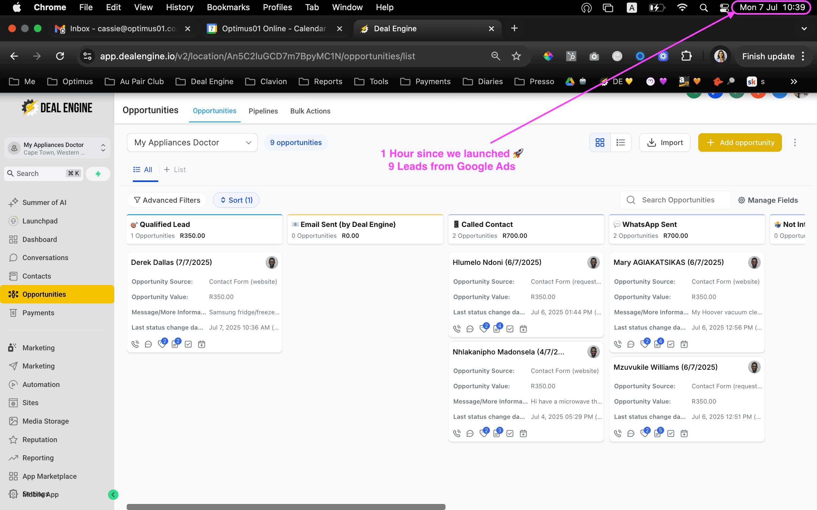817x510 pixels.
Task: Bookmark page with star icon
Action: (516, 56)
